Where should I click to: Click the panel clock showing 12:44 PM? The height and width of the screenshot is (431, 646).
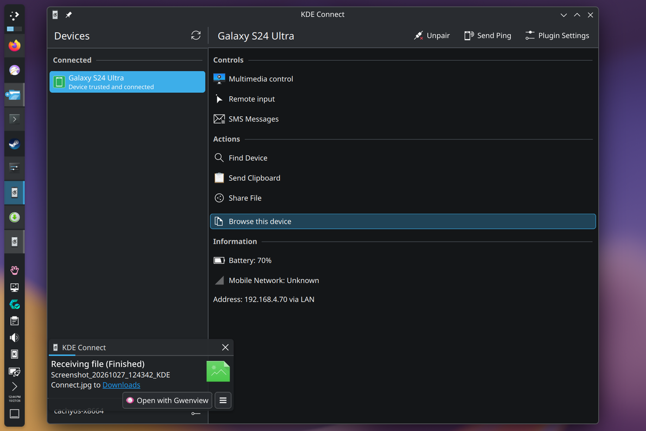[x=15, y=399]
